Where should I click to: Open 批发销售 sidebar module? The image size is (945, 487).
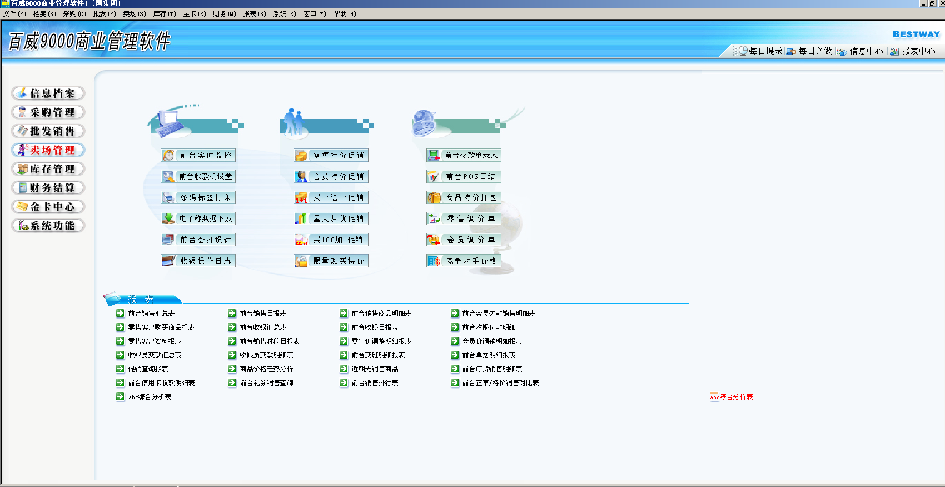tap(48, 131)
